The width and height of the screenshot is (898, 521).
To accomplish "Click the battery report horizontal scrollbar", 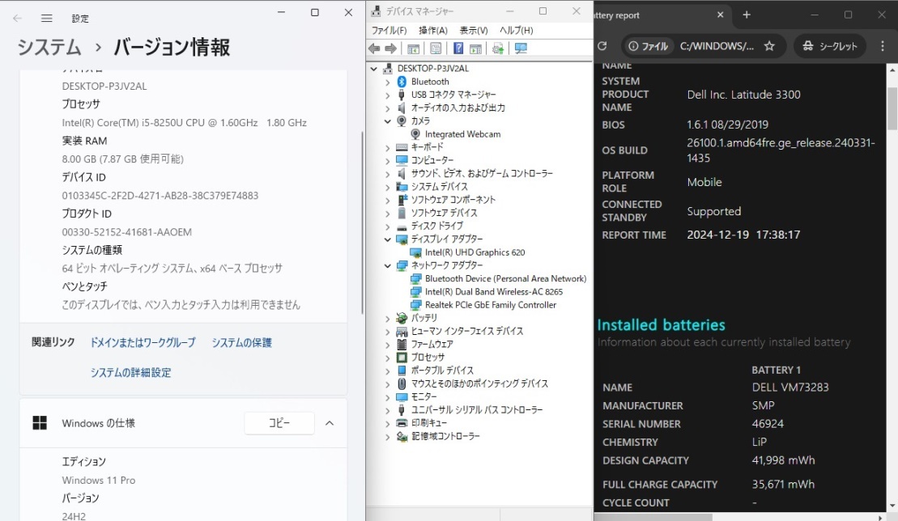I will (654, 518).
